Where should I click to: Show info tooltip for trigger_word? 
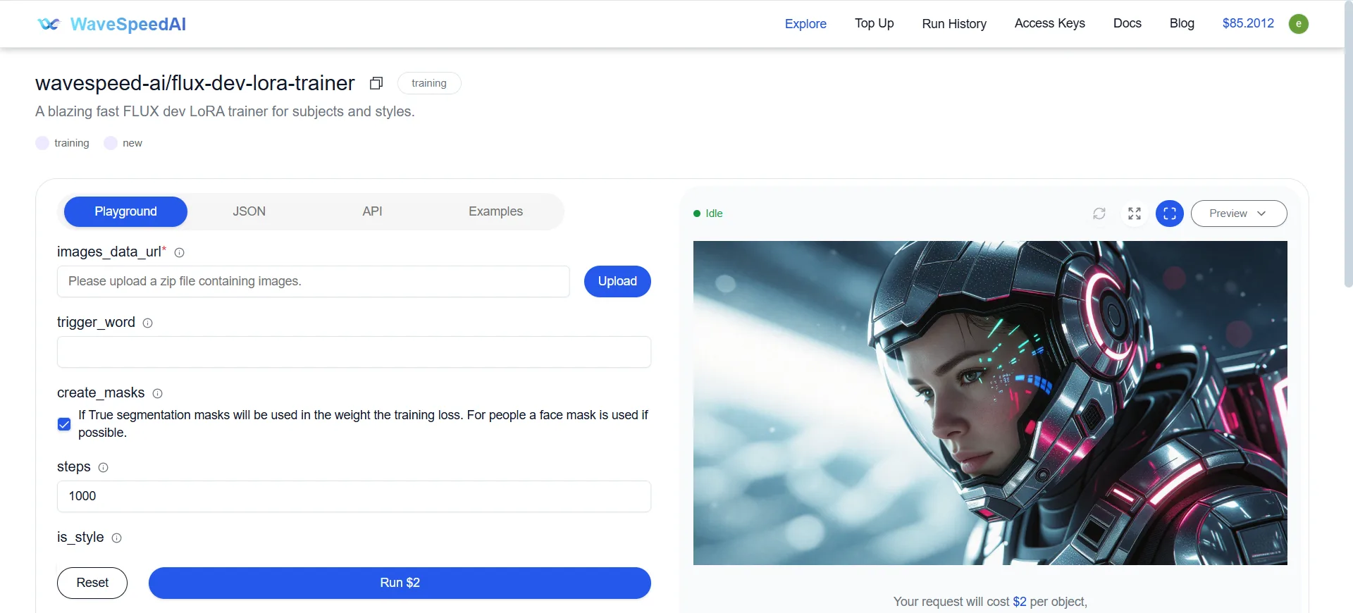148,323
